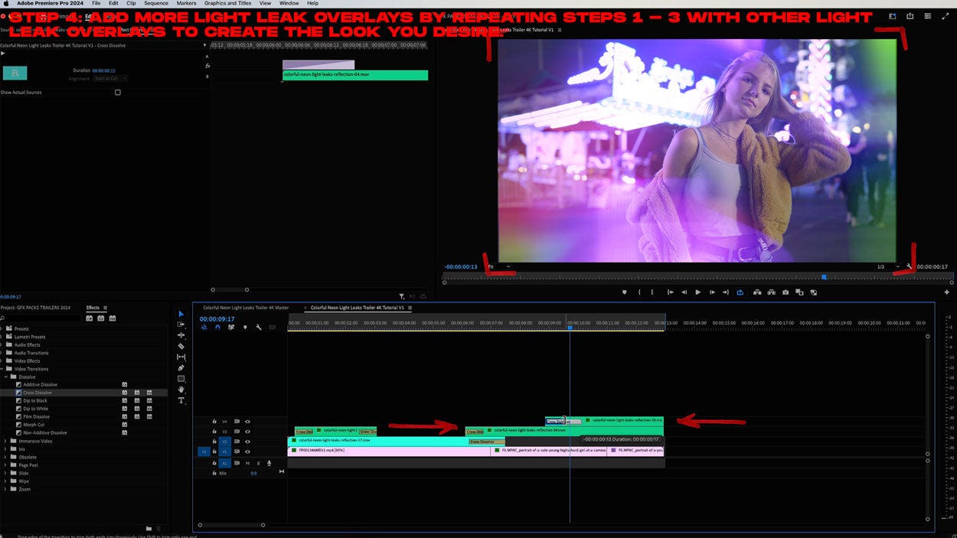The height and width of the screenshot is (538, 957).
Task: Select the Track Select Forward tool
Action: point(181,324)
